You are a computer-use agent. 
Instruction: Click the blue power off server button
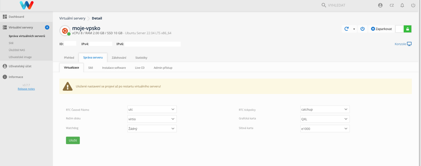pos(363,29)
